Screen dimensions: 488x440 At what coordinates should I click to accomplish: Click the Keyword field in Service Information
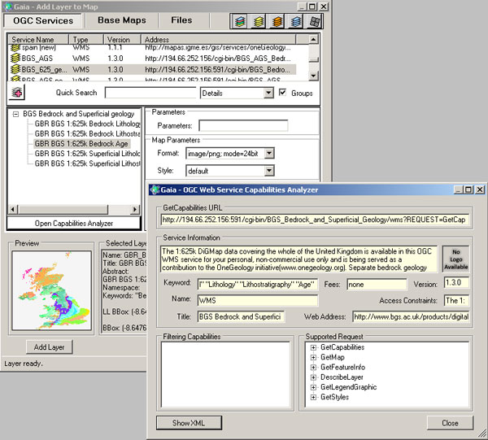point(258,284)
